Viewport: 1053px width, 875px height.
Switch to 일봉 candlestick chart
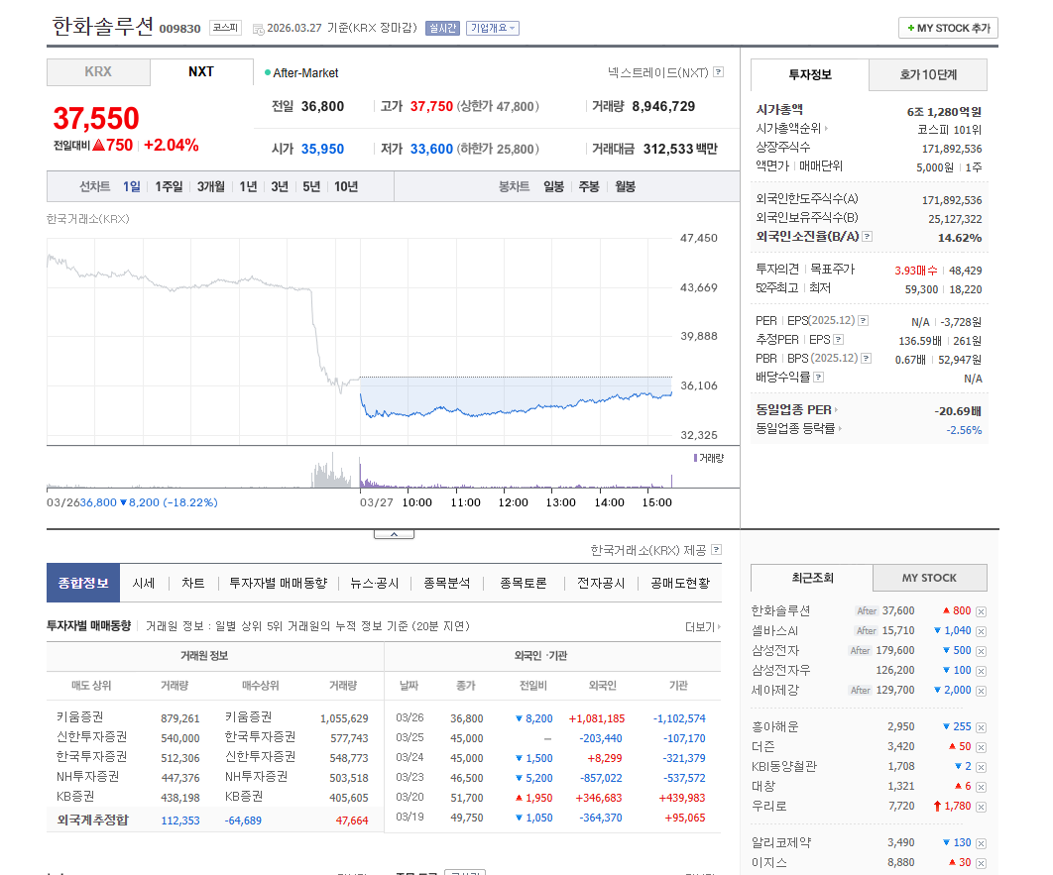click(x=553, y=186)
